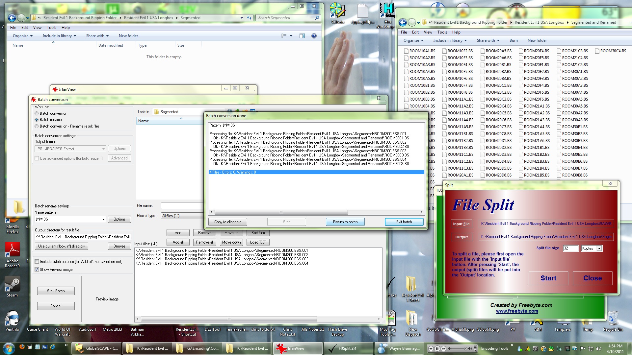The image size is (632, 355).
Task: Click the Exit batch button
Action: 404,222
